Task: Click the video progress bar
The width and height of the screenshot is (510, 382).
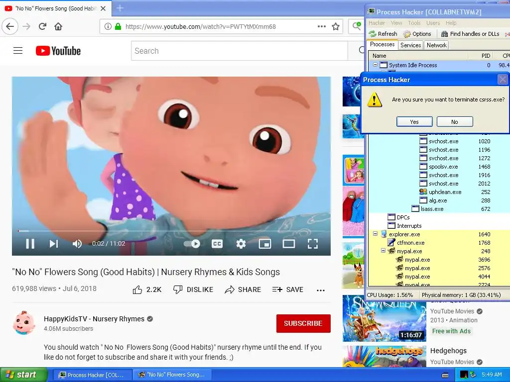Action: click(171, 231)
